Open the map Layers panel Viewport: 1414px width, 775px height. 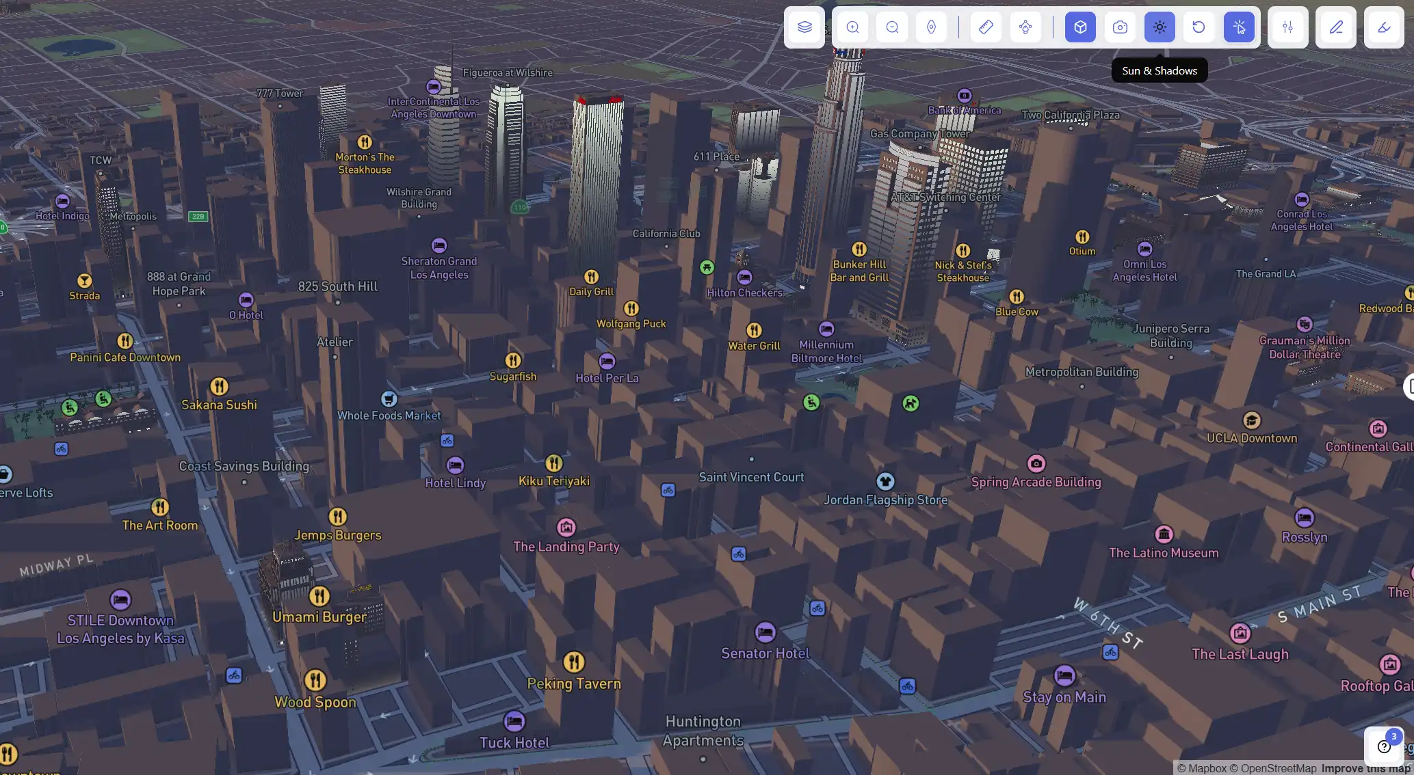(804, 27)
